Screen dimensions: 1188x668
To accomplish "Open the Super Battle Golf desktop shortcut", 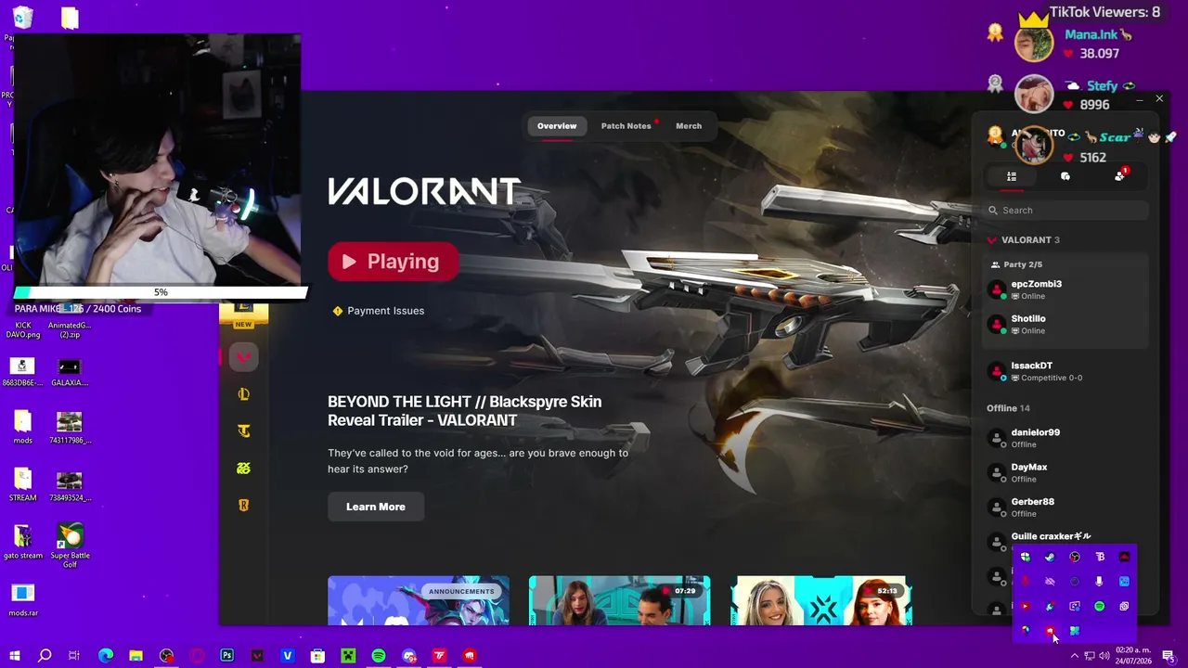I will [x=70, y=544].
